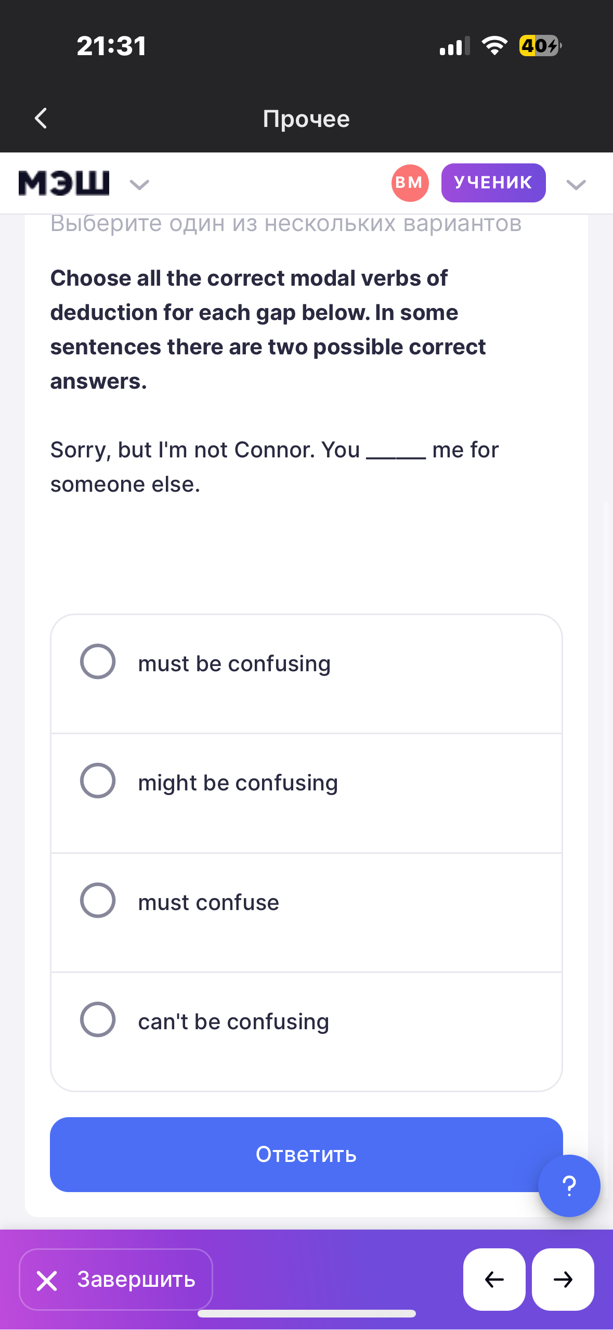
Task: Tap the Прочее header title
Action: 306,119
